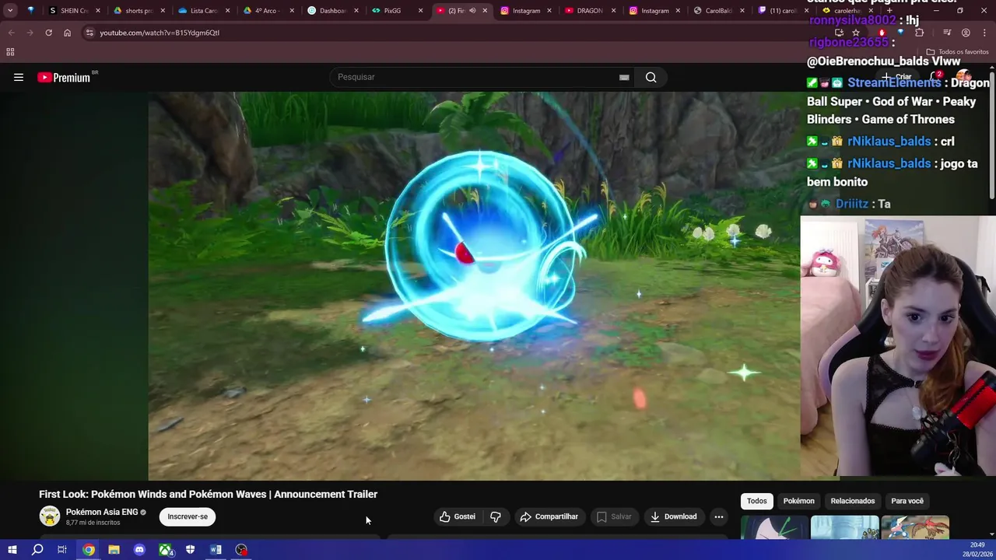Like the video with Gostei
The image size is (996, 560).
pos(457,516)
